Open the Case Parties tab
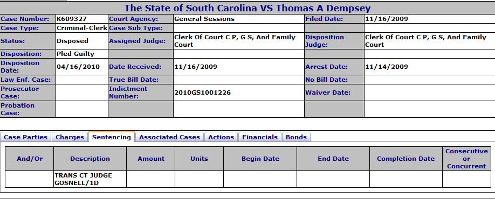 click(x=25, y=137)
